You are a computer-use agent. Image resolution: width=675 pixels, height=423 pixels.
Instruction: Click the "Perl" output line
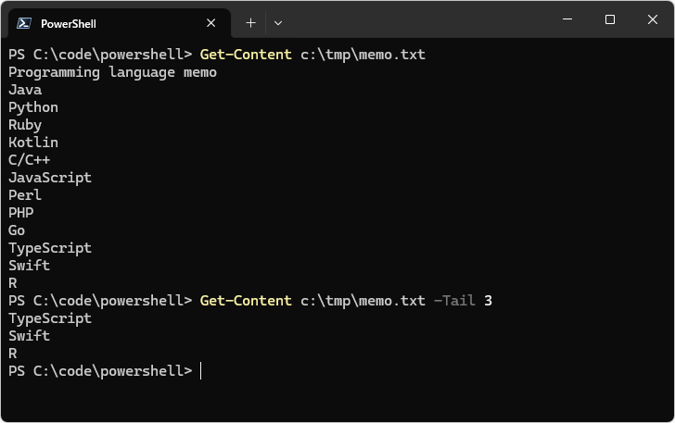click(x=25, y=195)
